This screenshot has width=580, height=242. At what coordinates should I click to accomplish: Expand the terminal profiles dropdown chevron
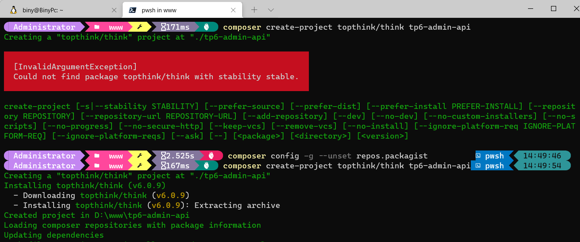(x=271, y=10)
